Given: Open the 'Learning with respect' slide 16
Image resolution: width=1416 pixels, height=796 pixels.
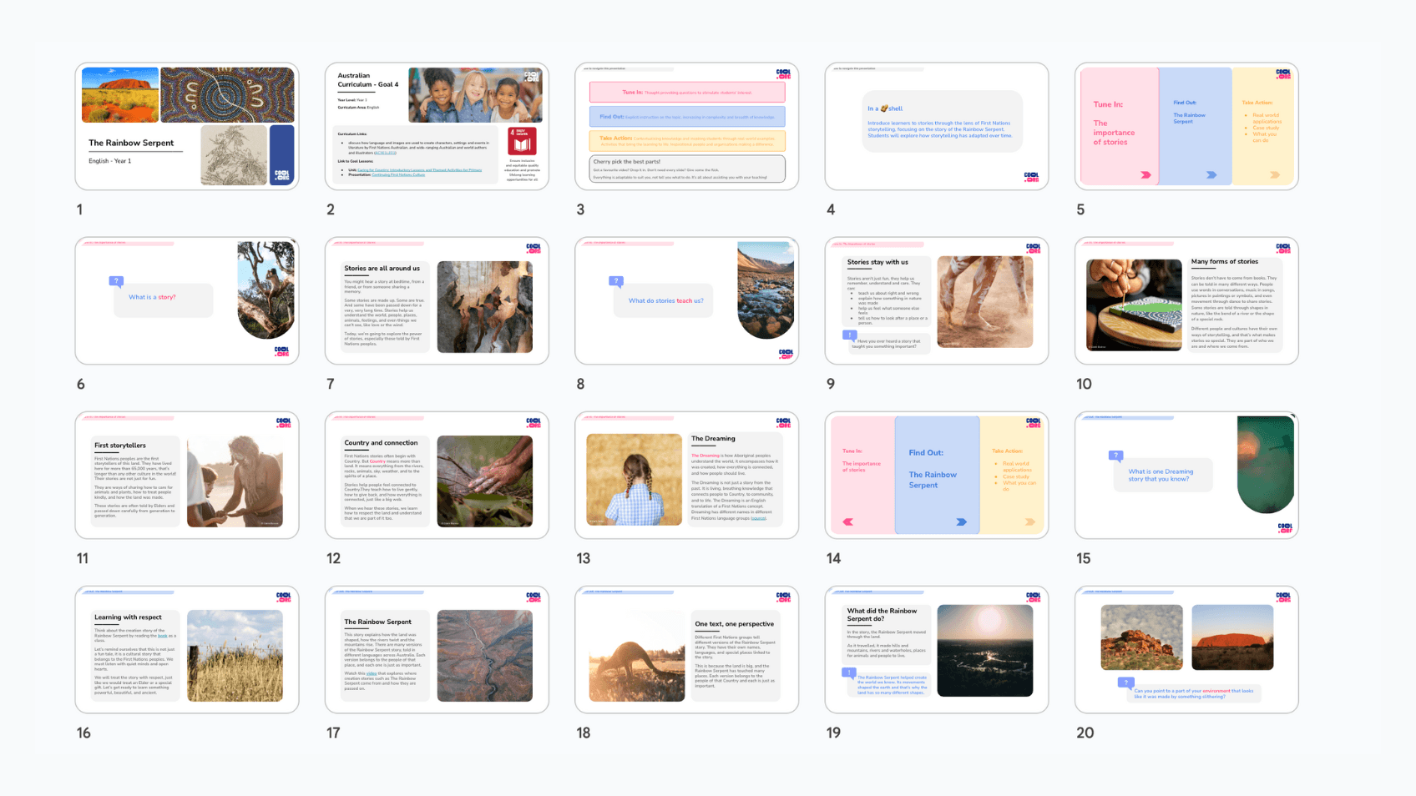Looking at the screenshot, I should [186, 649].
